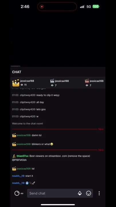Tap the @Pf8FMGbh mention
116x207 pixels.
point(19,160)
